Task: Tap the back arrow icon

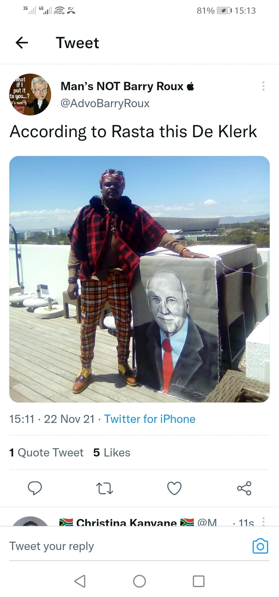Action: coord(22,43)
